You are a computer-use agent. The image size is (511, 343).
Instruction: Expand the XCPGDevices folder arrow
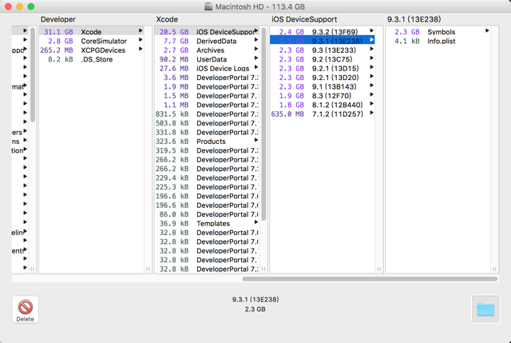[141, 49]
